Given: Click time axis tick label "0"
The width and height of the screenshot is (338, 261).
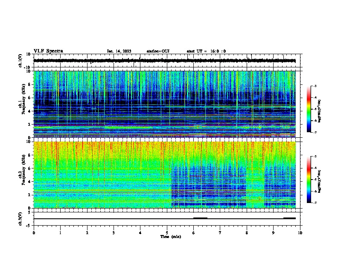Looking at the screenshot, I should (x=34, y=233).
